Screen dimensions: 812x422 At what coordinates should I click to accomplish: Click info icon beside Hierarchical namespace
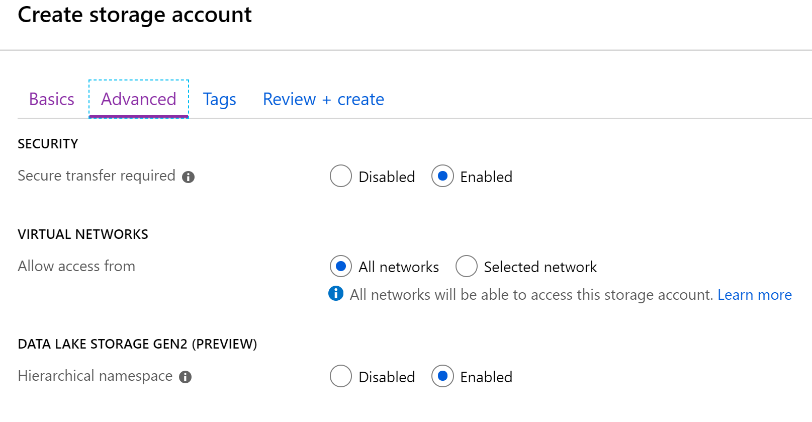(186, 377)
